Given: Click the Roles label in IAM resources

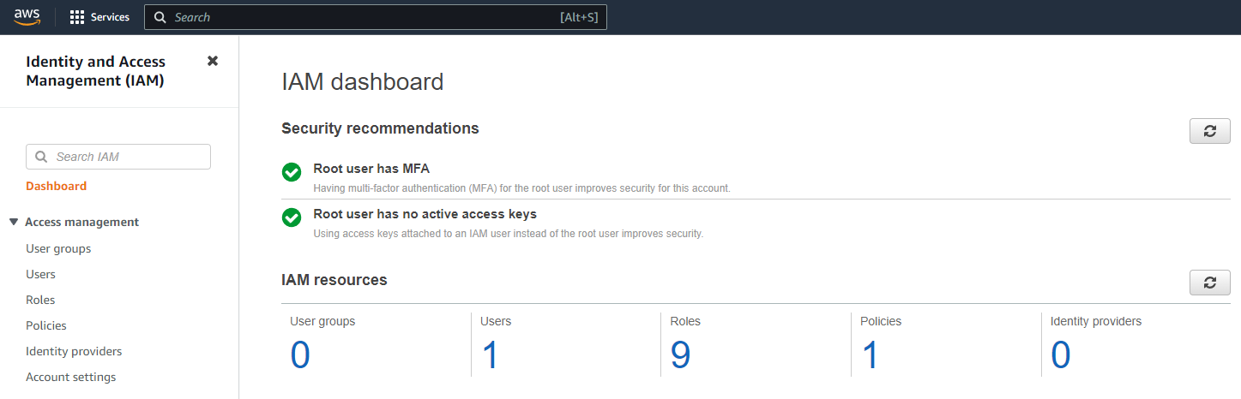Looking at the screenshot, I should (685, 321).
